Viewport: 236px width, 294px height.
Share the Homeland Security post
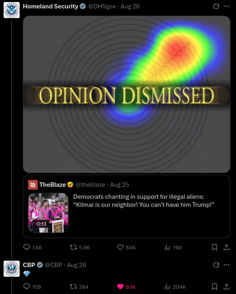[x=226, y=247]
